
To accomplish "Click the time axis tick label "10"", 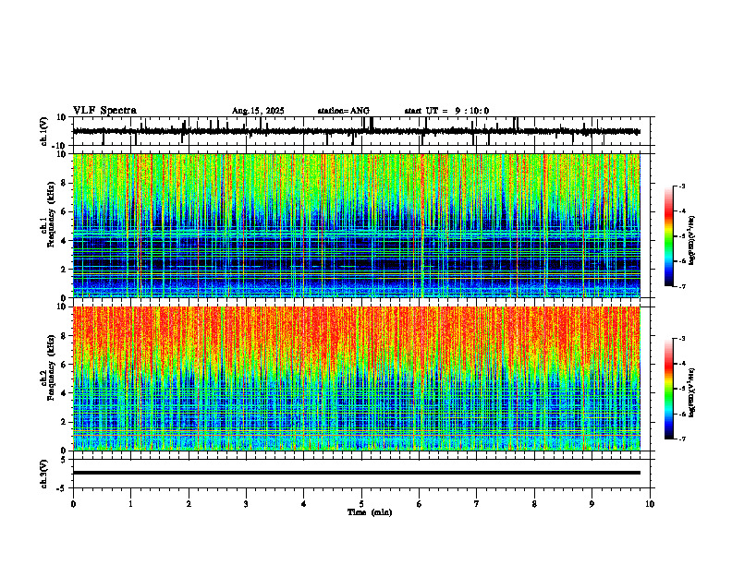I will coord(650,504).
